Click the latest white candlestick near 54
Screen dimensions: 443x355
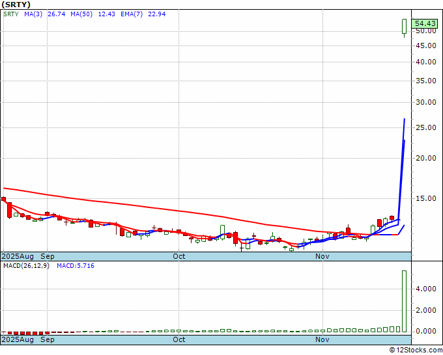(405, 26)
